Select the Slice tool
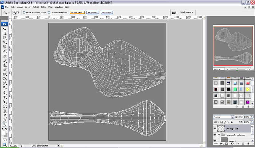The image size is (255, 148). [4, 51]
